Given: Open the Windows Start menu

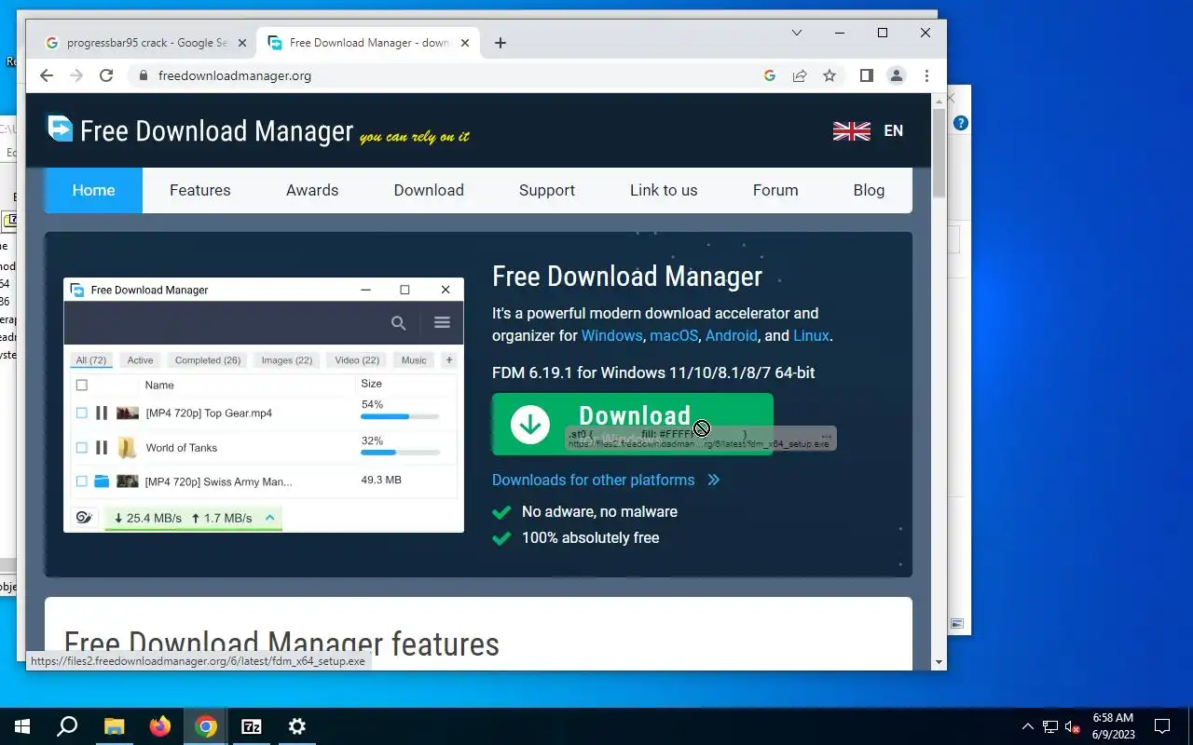Looking at the screenshot, I should [22, 726].
